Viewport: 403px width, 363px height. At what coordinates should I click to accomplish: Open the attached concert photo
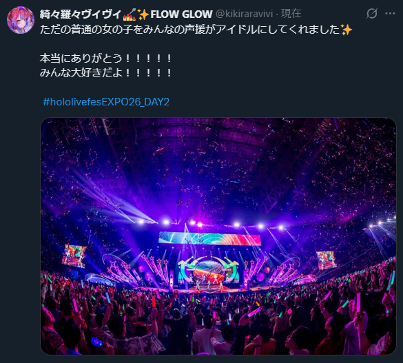coord(218,236)
